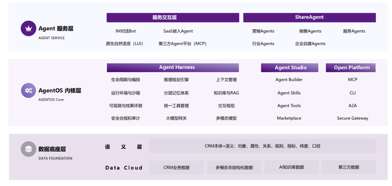Screen dimensions: 392x186
Task: Click 多模态模型
Action: (226, 118)
